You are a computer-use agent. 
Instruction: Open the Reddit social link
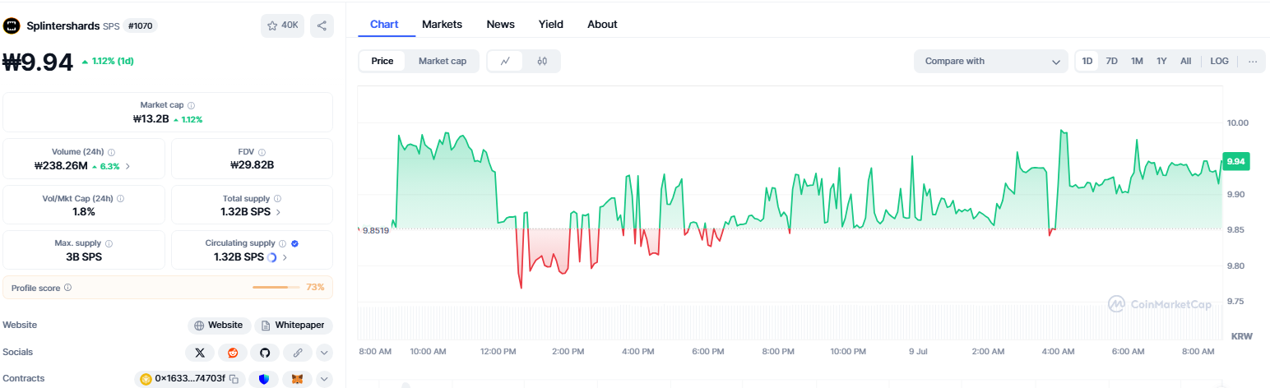click(233, 353)
